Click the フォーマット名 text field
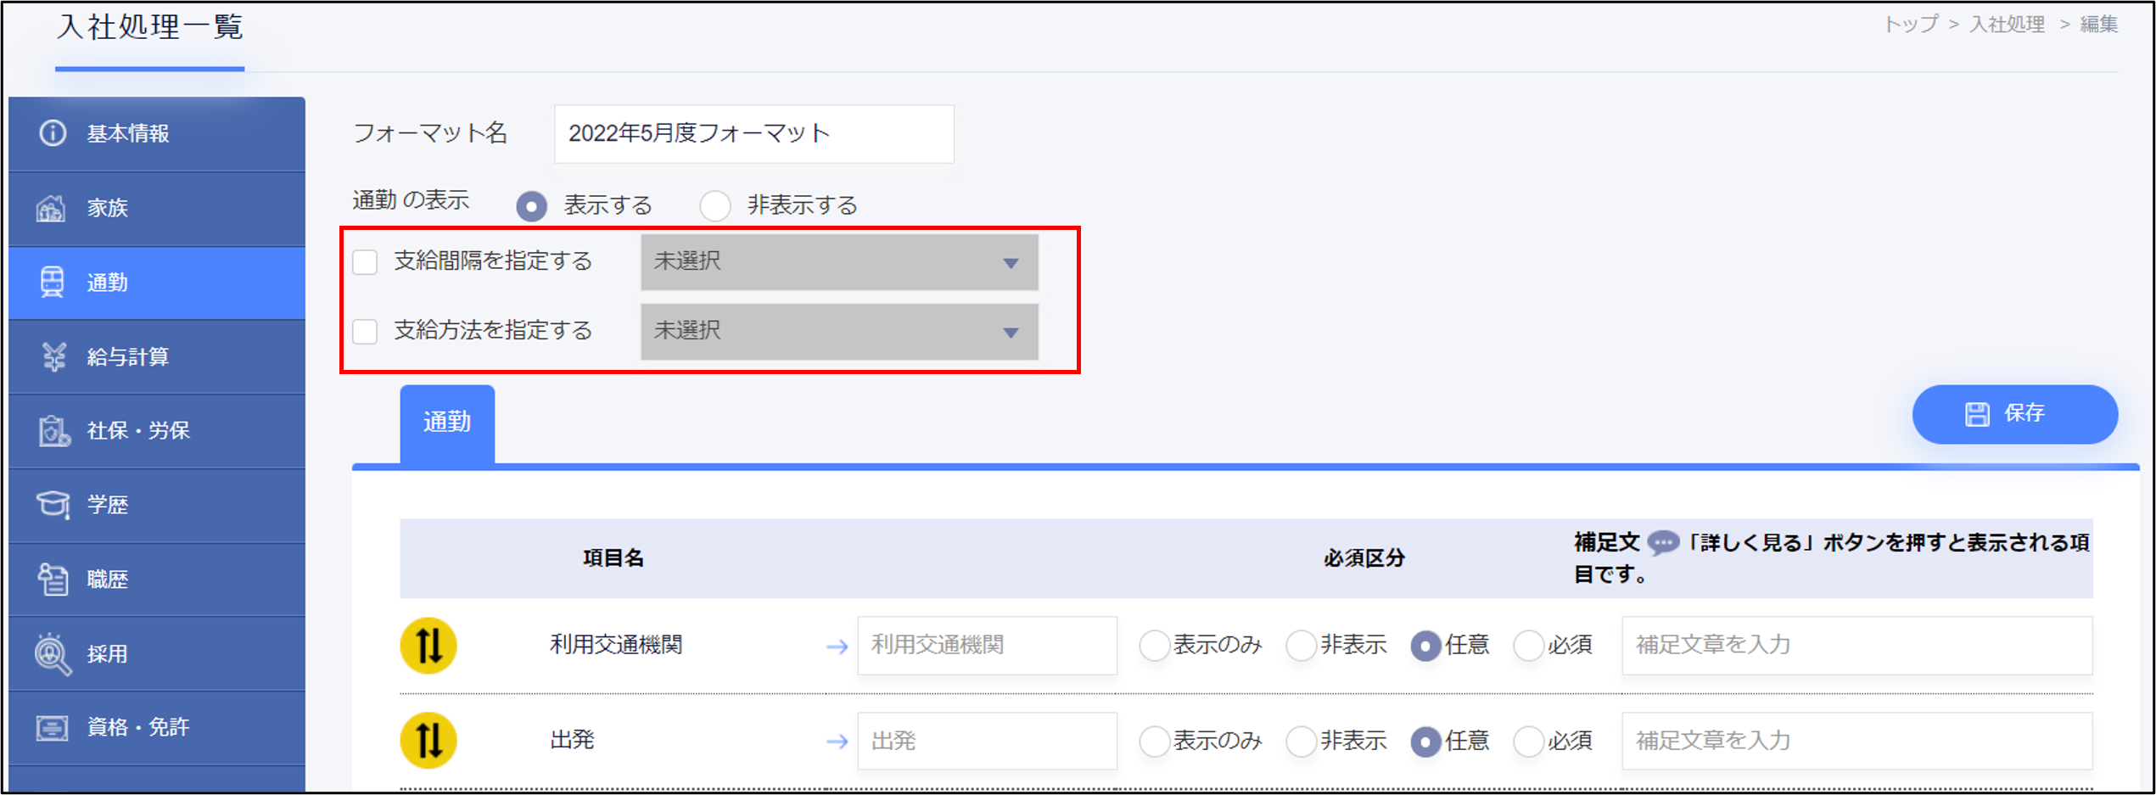Image resolution: width=2156 pixels, height=795 pixels. click(x=753, y=134)
